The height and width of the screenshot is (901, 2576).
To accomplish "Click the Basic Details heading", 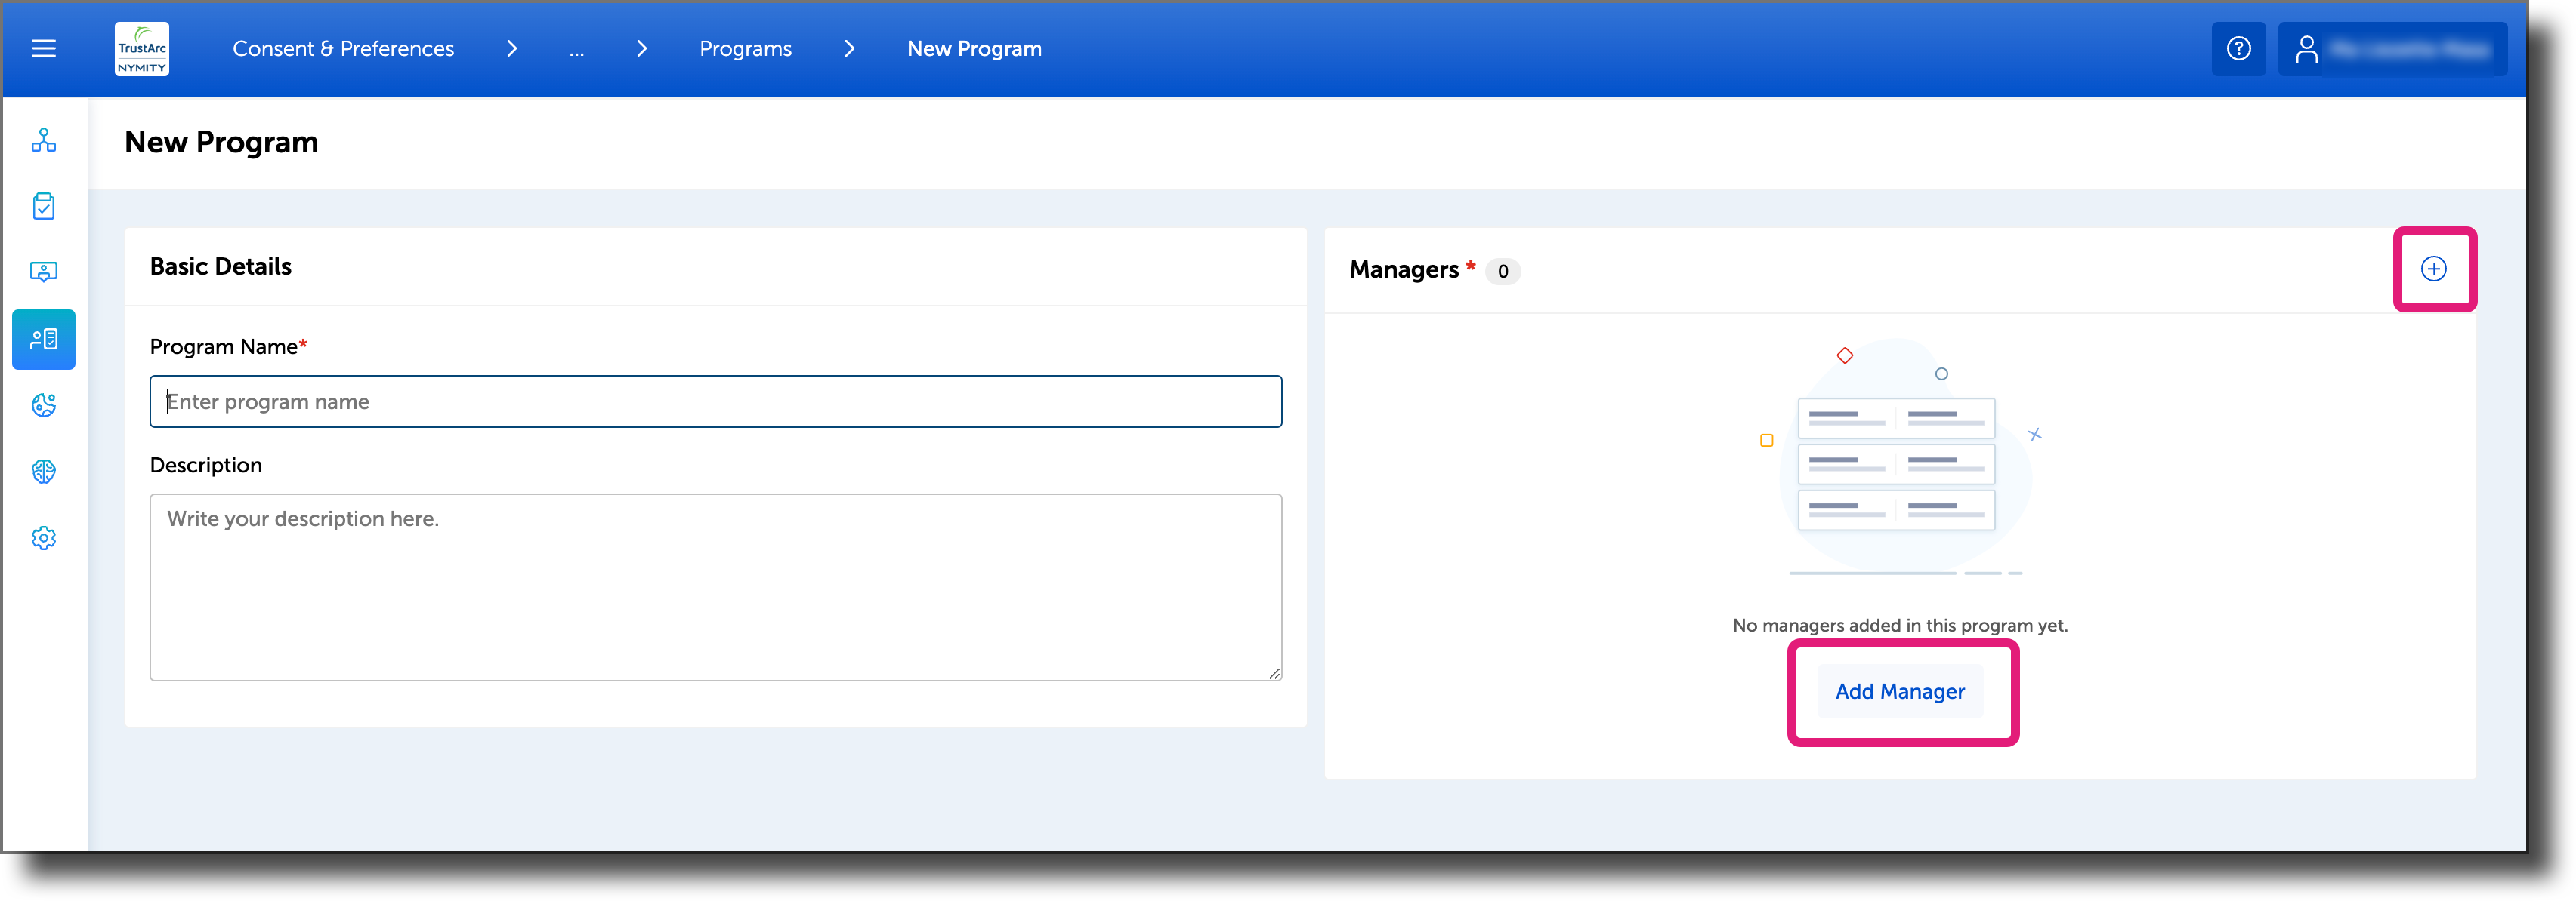I will [221, 266].
